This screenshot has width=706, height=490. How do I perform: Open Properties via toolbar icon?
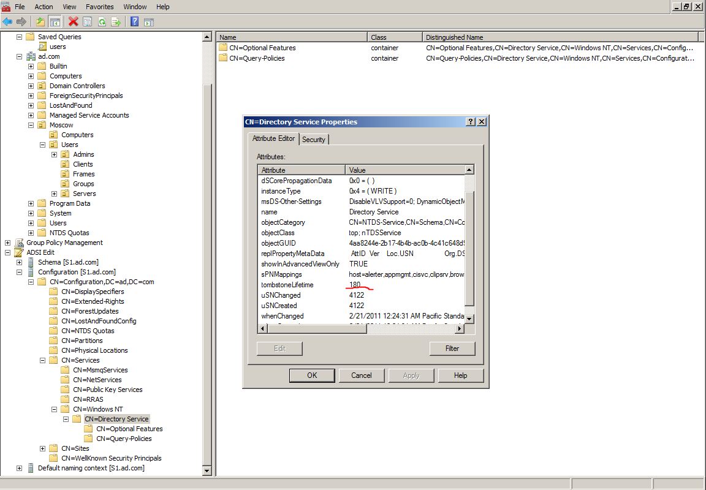coord(88,21)
